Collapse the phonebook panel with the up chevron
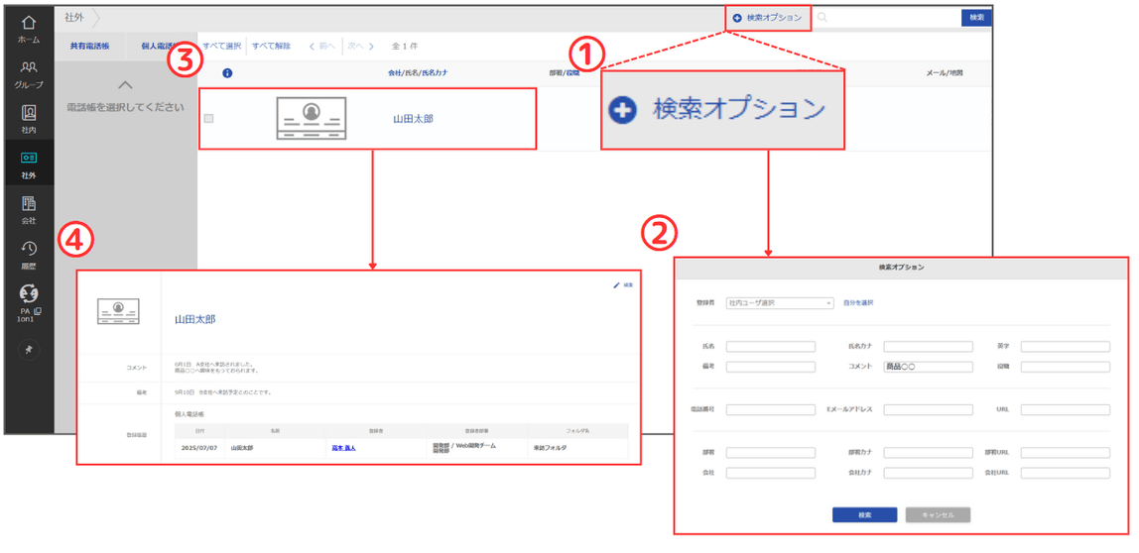1139x553 pixels. (125, 85)
